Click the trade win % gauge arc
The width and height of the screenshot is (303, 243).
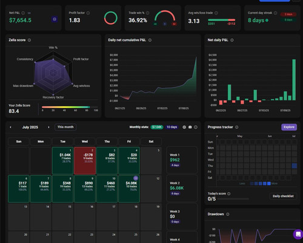165,16
